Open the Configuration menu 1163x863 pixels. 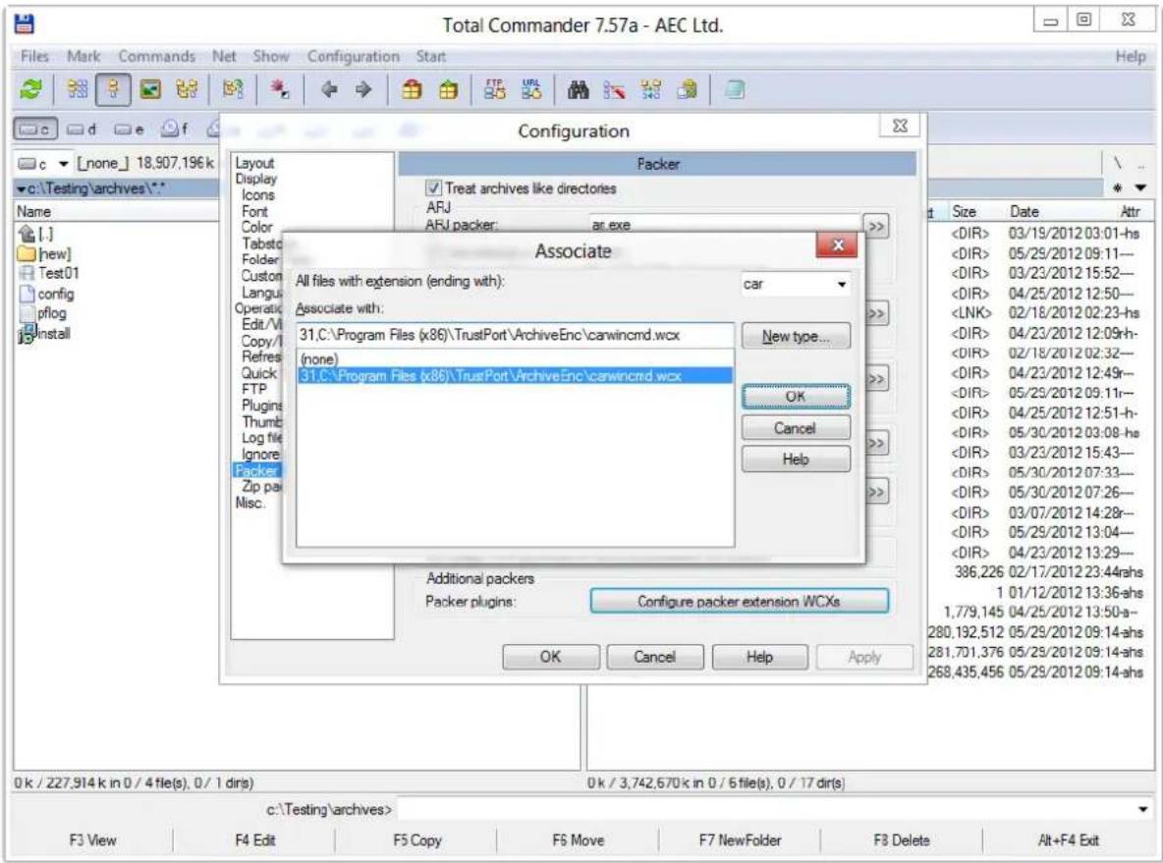pyautogui.click(x=353, y=56)
